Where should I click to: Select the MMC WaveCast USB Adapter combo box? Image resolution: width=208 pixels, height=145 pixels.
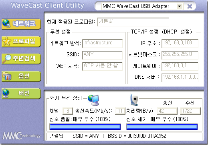point(142,6)
